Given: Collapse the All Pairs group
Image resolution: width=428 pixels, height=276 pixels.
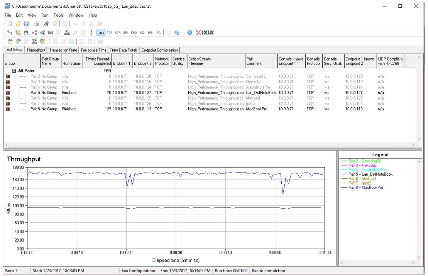Looking at the screenshot, I should 14,71.
